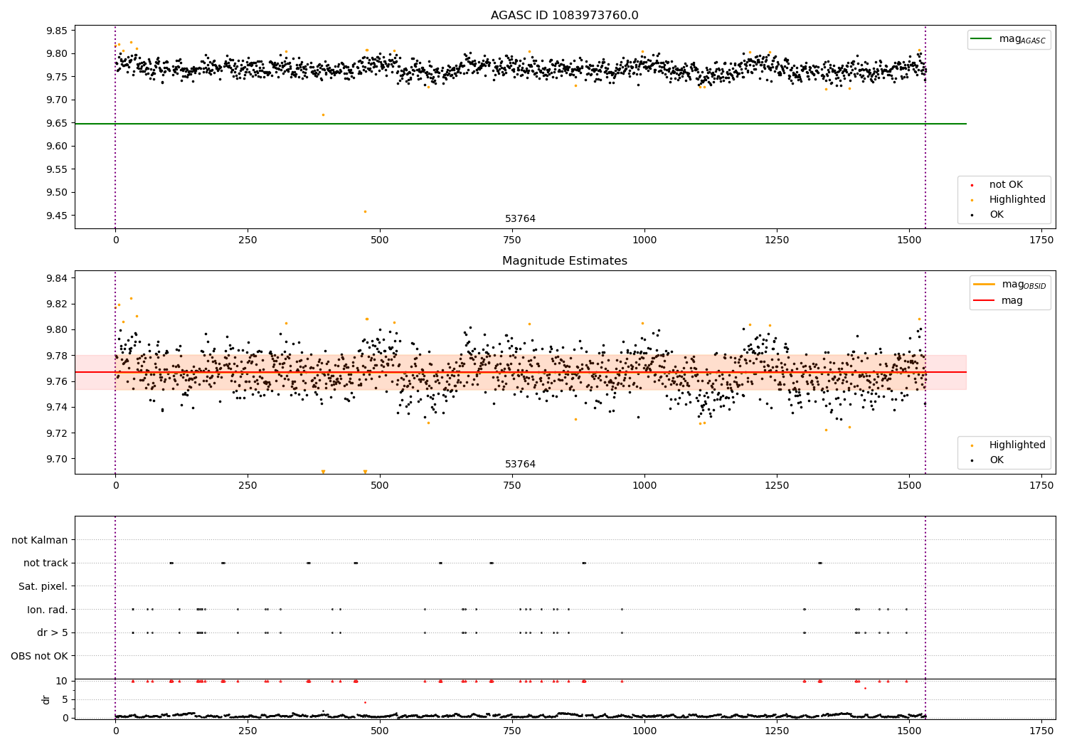
Task: Click the lowest orange outlier point near 9.45
Action: point(365,211)
